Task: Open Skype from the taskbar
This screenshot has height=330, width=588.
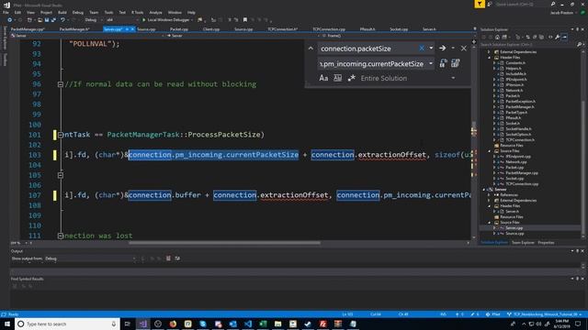Action: coord(203,324)
